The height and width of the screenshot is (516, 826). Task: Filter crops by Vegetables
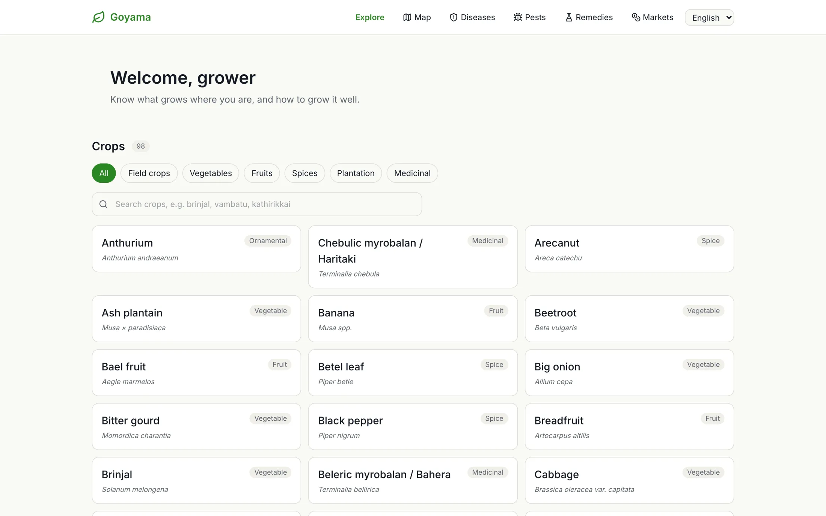(211, 173)
